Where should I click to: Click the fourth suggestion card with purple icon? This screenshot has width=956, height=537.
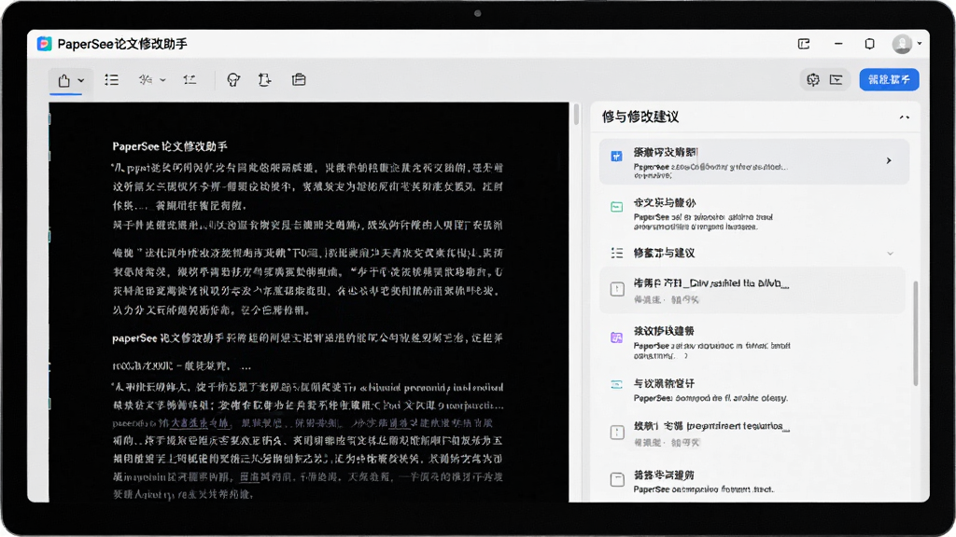pyautogui.click(x=752, y=345)
